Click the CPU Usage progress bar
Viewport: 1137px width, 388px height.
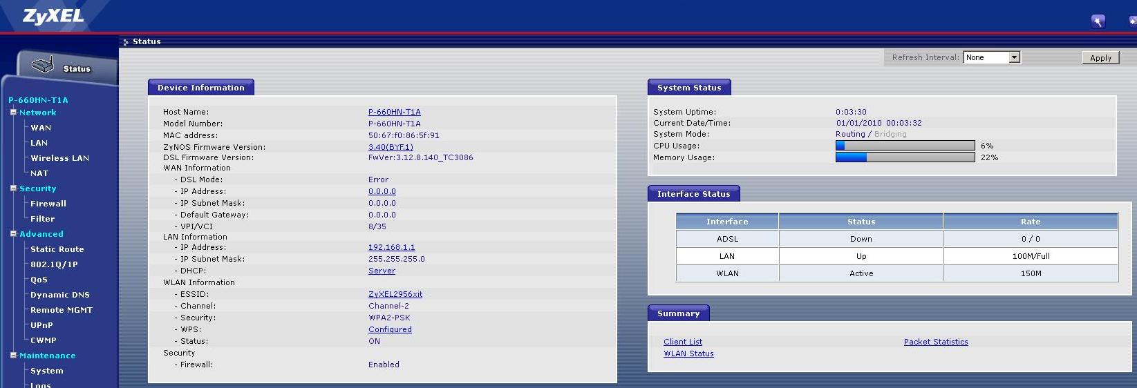pyautogui.click(x=905, y=146)
